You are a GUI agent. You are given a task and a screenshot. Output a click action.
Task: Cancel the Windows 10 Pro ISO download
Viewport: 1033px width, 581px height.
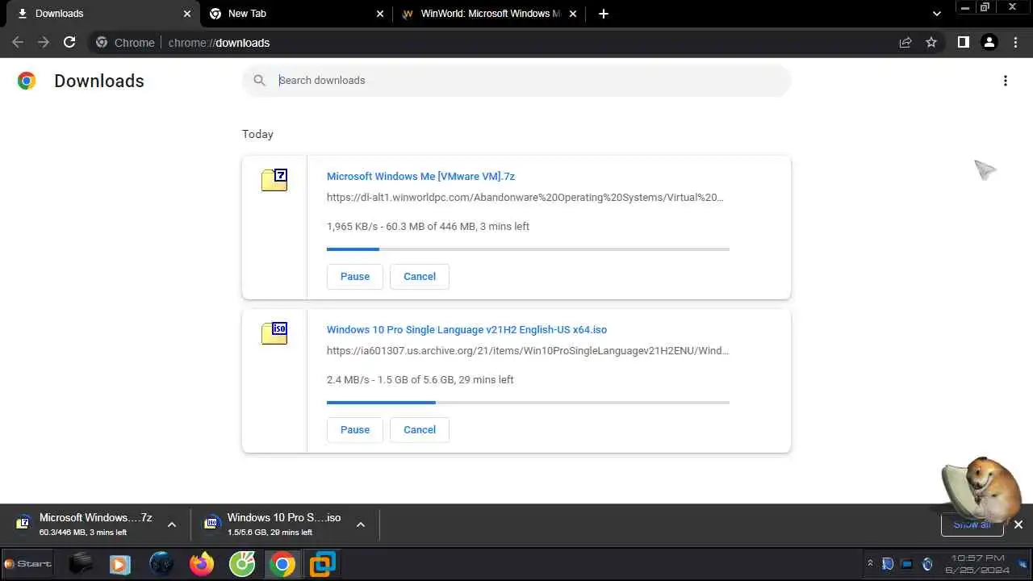tap(420, 429)
